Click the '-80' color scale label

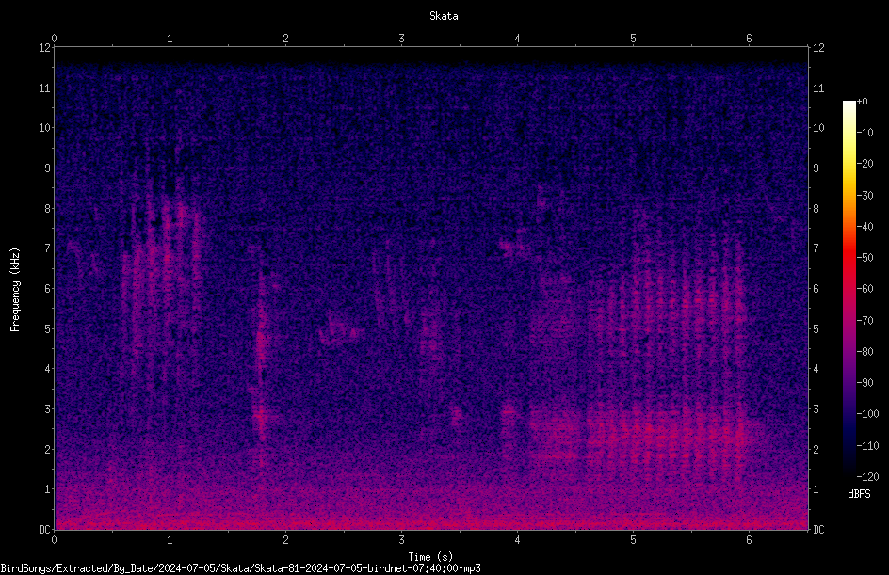(865, 351)
